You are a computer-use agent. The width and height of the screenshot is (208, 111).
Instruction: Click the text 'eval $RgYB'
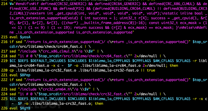[x=20, y=108]
